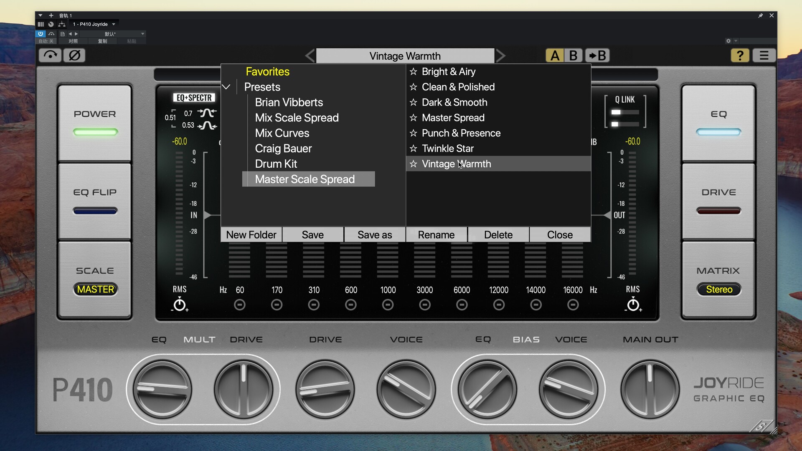
Task: Open the Vintage Warmth preset name bar
Action: tap(405, 56)
